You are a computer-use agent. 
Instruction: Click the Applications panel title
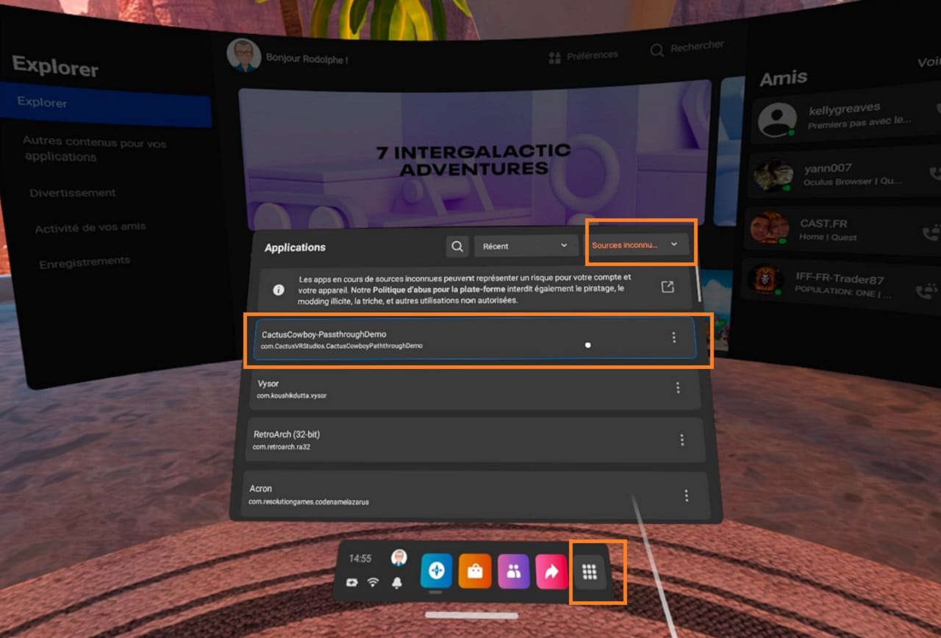(295, 248)
